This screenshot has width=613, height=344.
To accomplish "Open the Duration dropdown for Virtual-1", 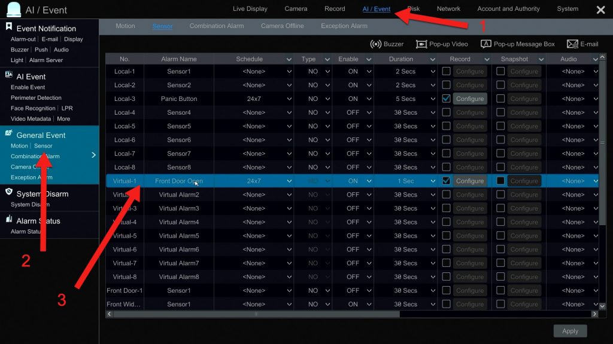I will 433,180.
